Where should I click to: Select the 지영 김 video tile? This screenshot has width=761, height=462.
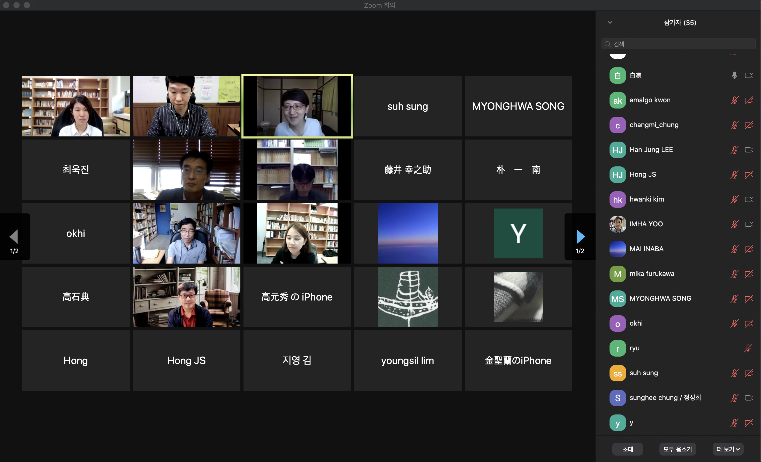pyautogui.click(x=297, y=360)
